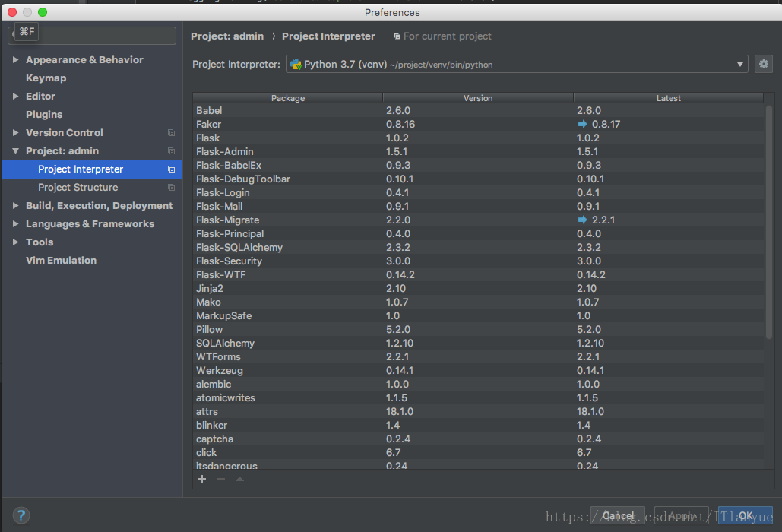Open the interpreter settings gear menu
782x532 pixels.
[x=763, y=64]
